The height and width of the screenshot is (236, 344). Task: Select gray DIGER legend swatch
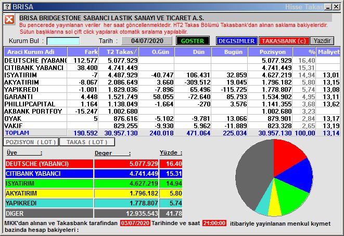click(x=49, y=213)
